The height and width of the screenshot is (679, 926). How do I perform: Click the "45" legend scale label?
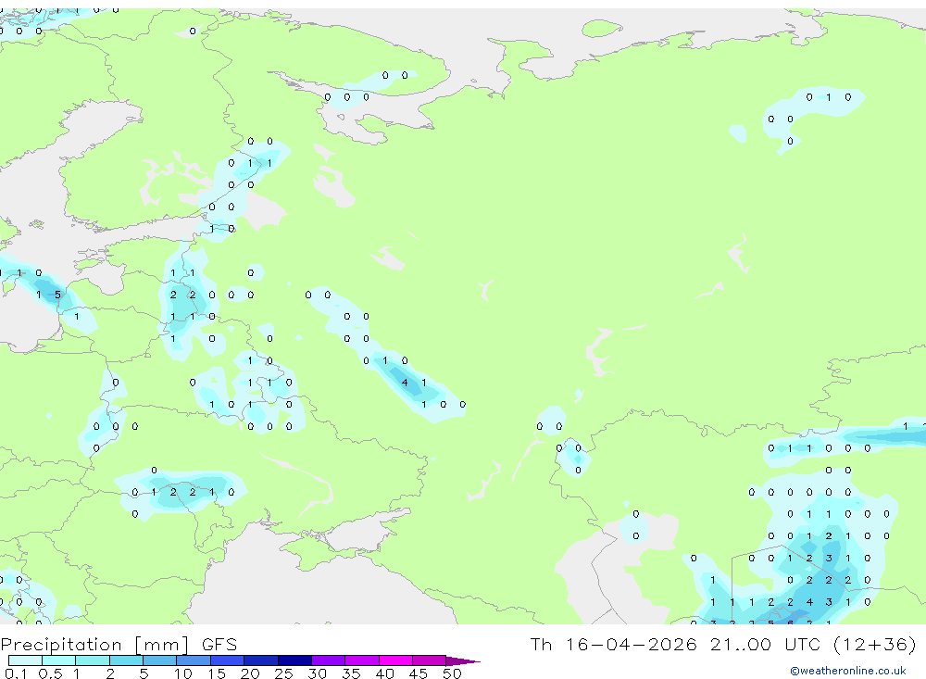pos(419,673)
